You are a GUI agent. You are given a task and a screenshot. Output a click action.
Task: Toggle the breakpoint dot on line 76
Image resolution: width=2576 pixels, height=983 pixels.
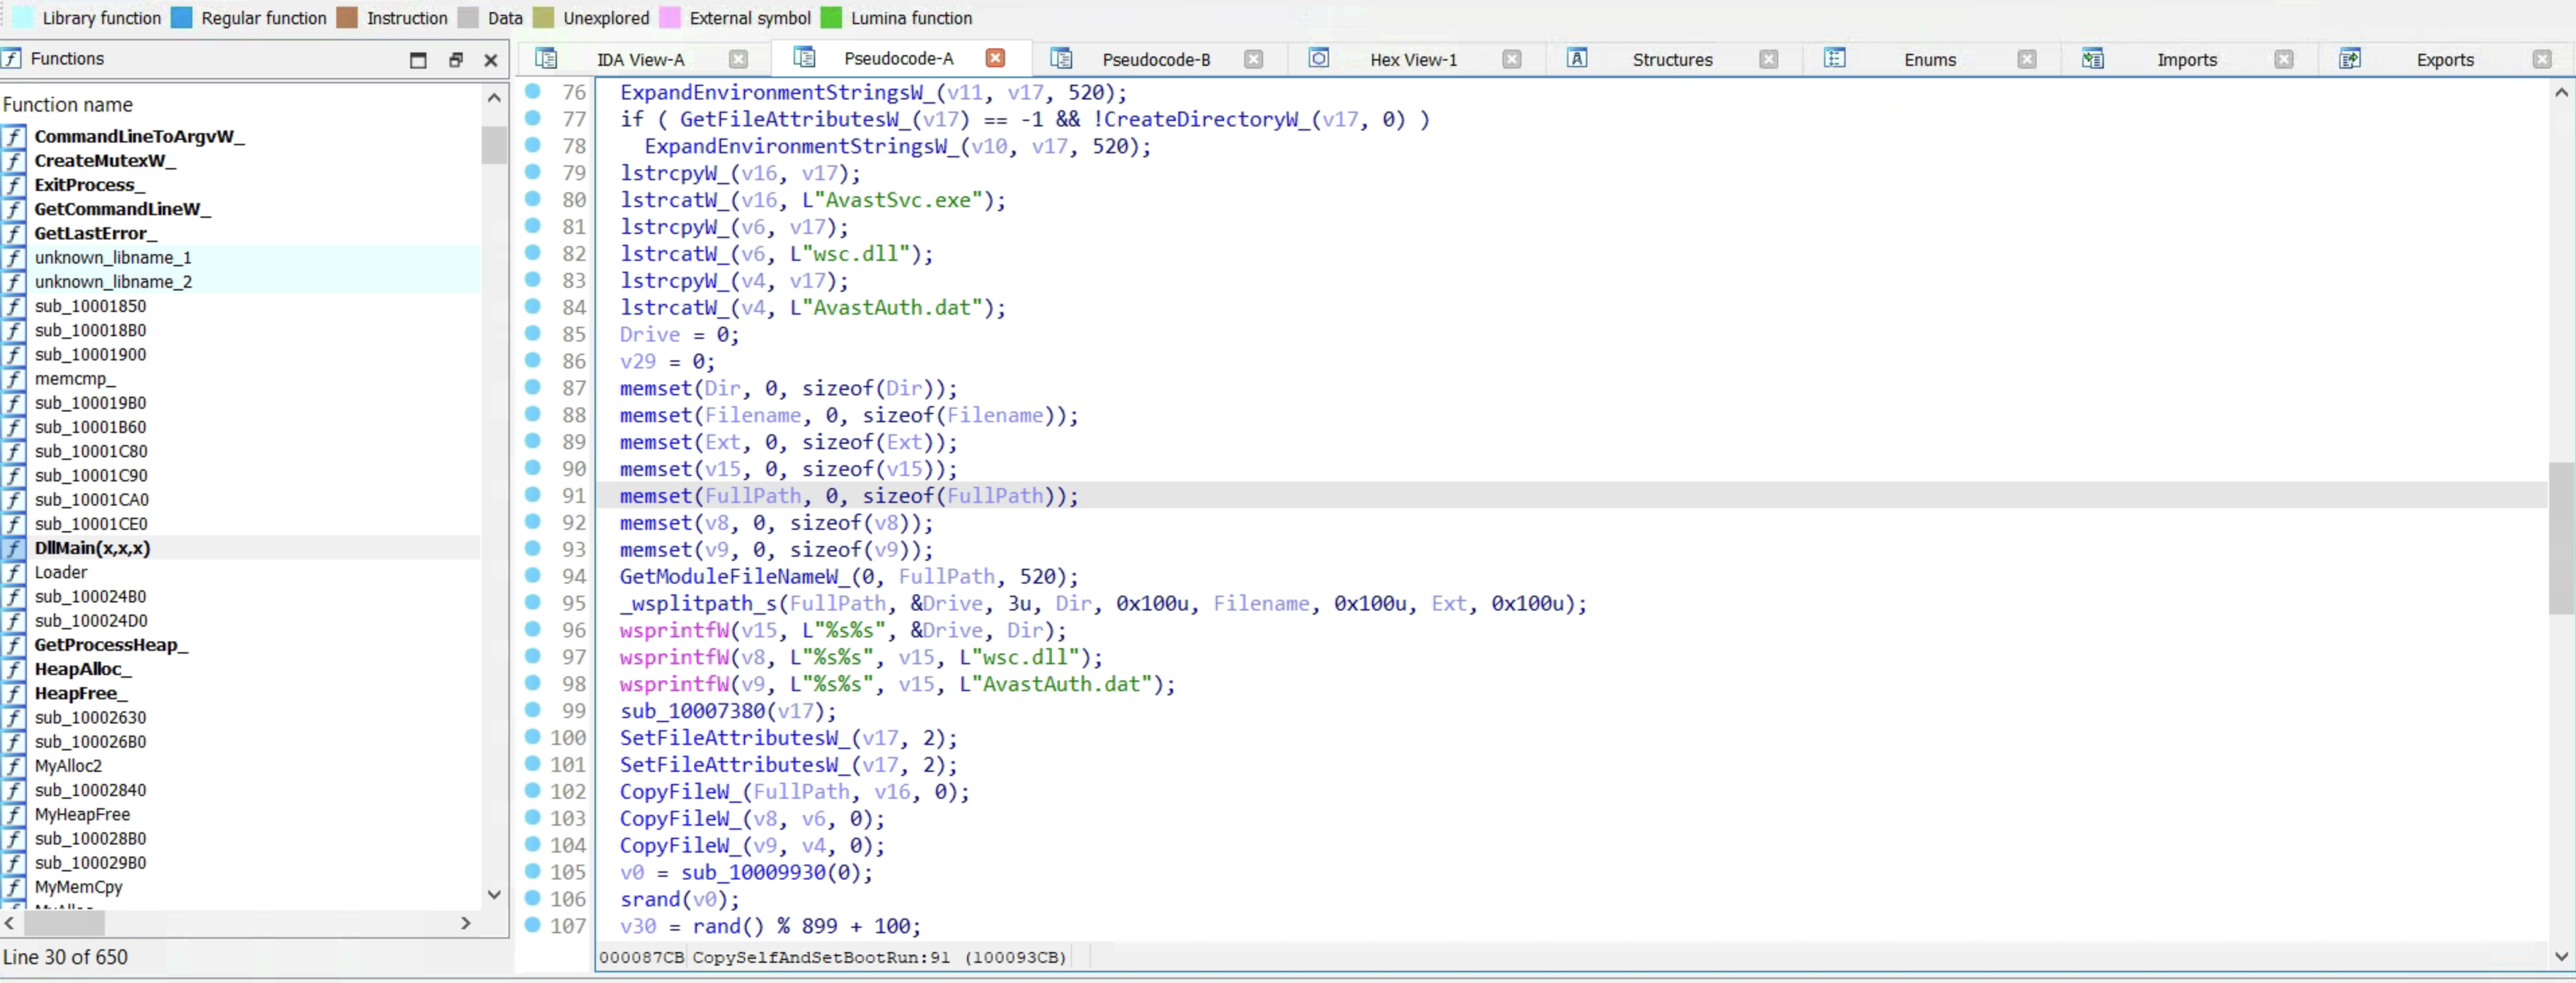coord(533,92)
